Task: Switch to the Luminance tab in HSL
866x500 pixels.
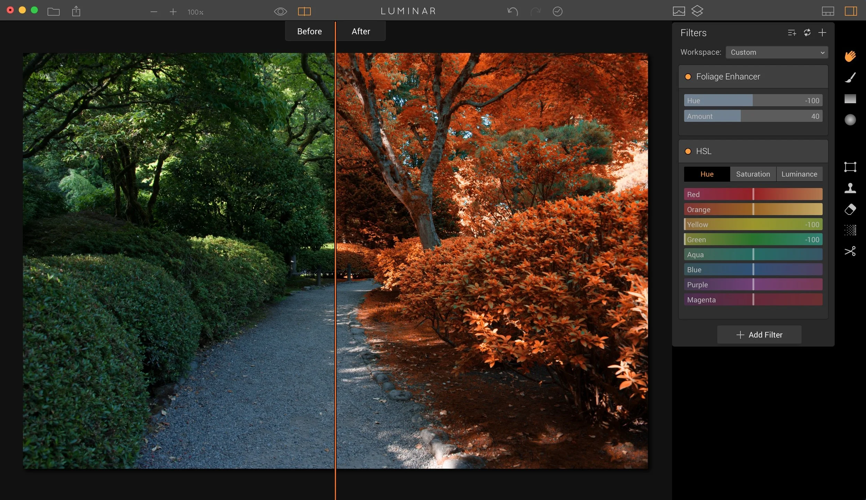Action: point(799,174)
